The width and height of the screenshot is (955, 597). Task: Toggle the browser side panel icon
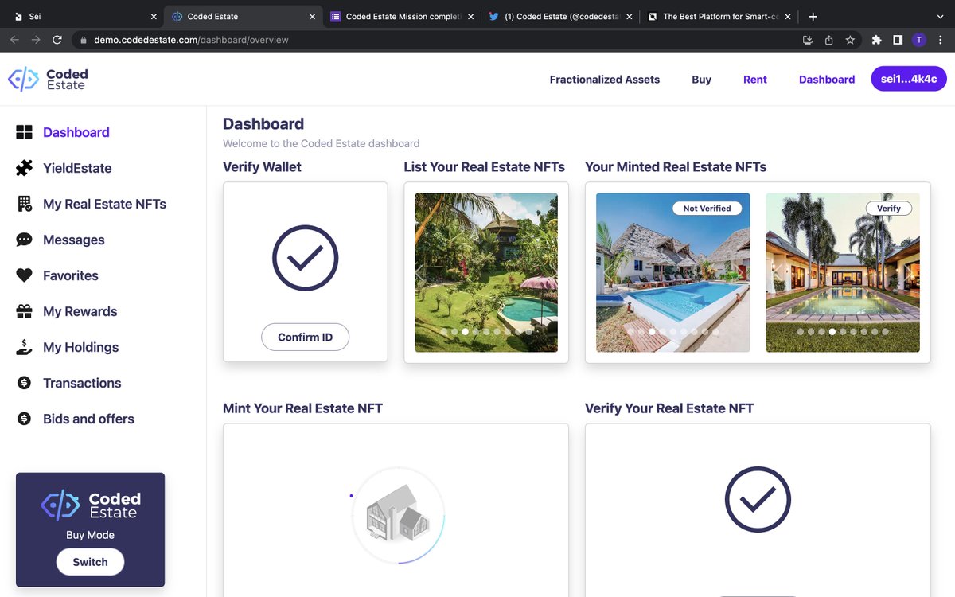point(898,40)
